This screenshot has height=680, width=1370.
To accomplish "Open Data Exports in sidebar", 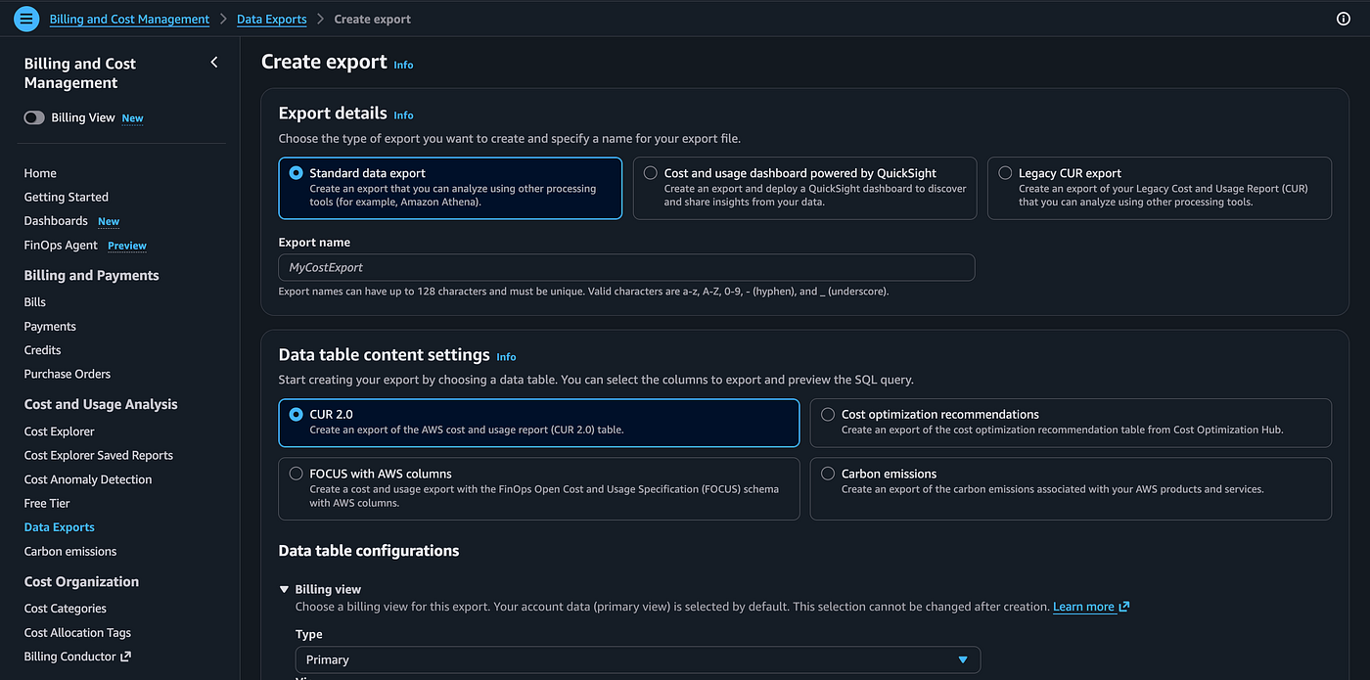I will pyautogui.click(x=60, y=527).
